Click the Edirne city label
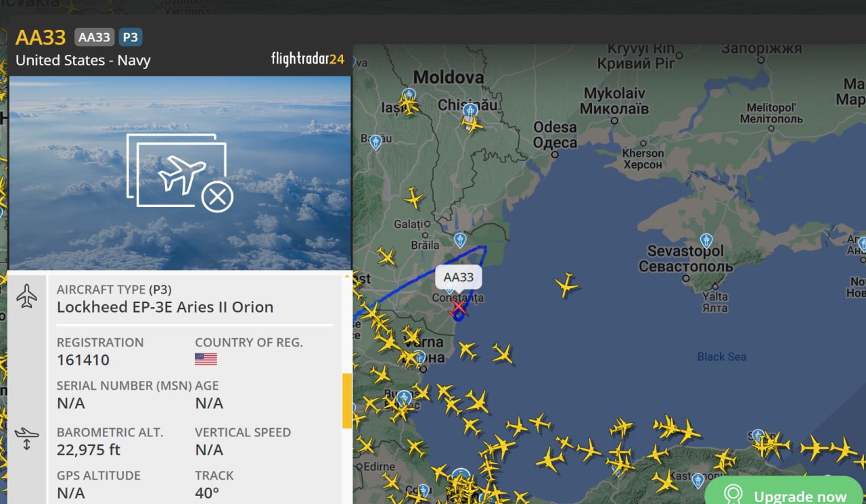The height and width of the screenshot is (504, 866). point(379,467)
